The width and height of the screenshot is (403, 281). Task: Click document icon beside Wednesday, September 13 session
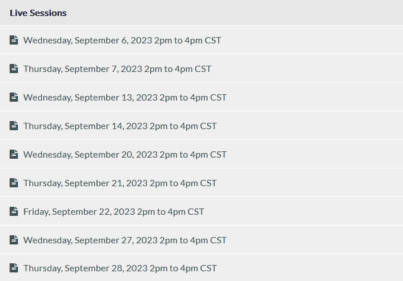pyautogui.click(x=14, y=97)
